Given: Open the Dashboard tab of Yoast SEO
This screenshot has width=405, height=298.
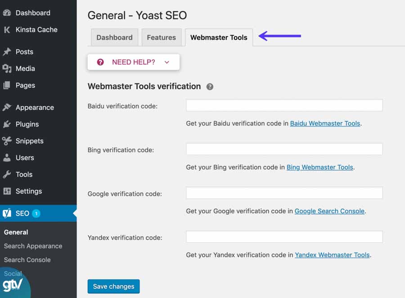Looking at the screenshot, I should 114,37.
